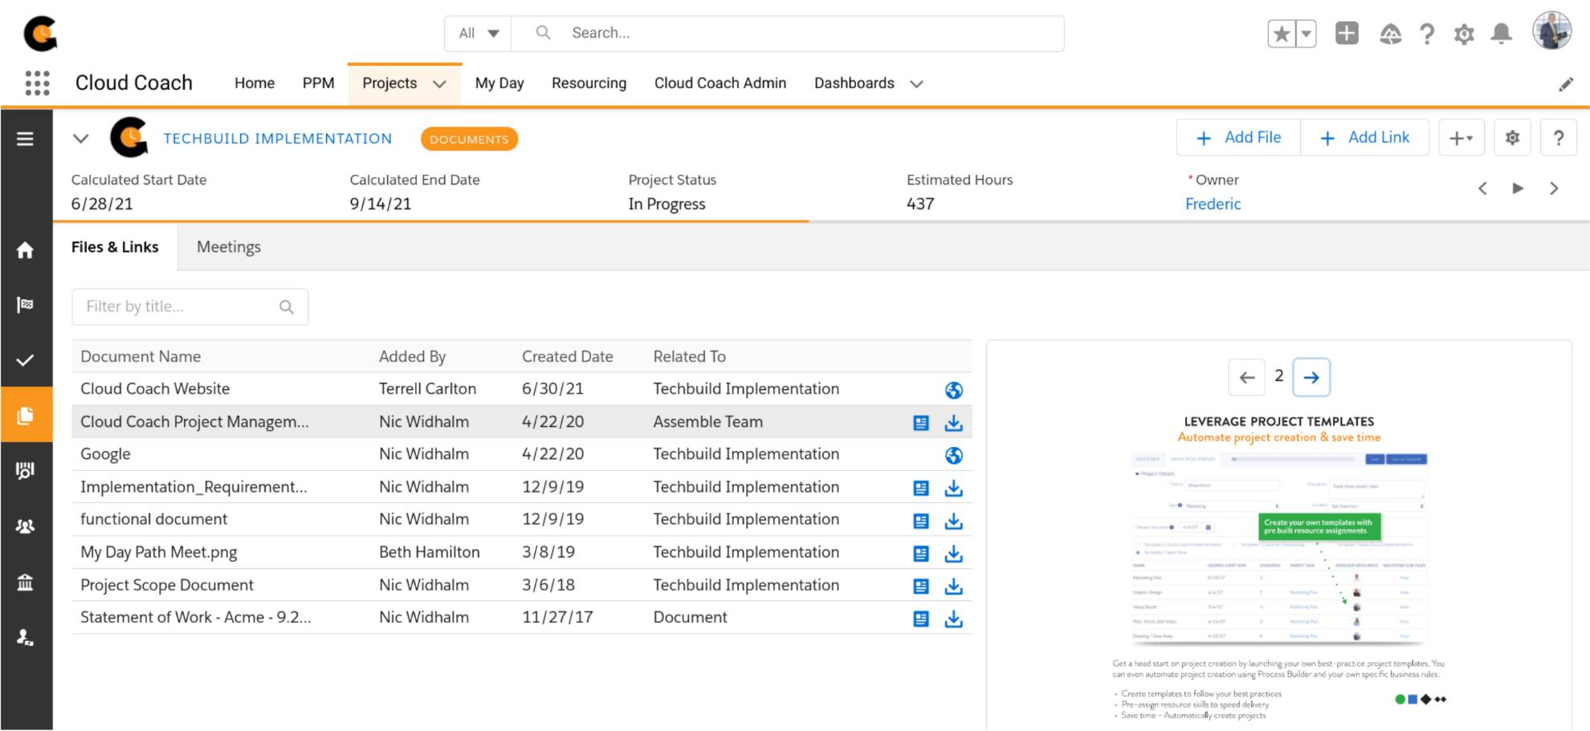Preview the functional document file
This screenshot has width=1590, height=731.
click(x=921, y=521)
